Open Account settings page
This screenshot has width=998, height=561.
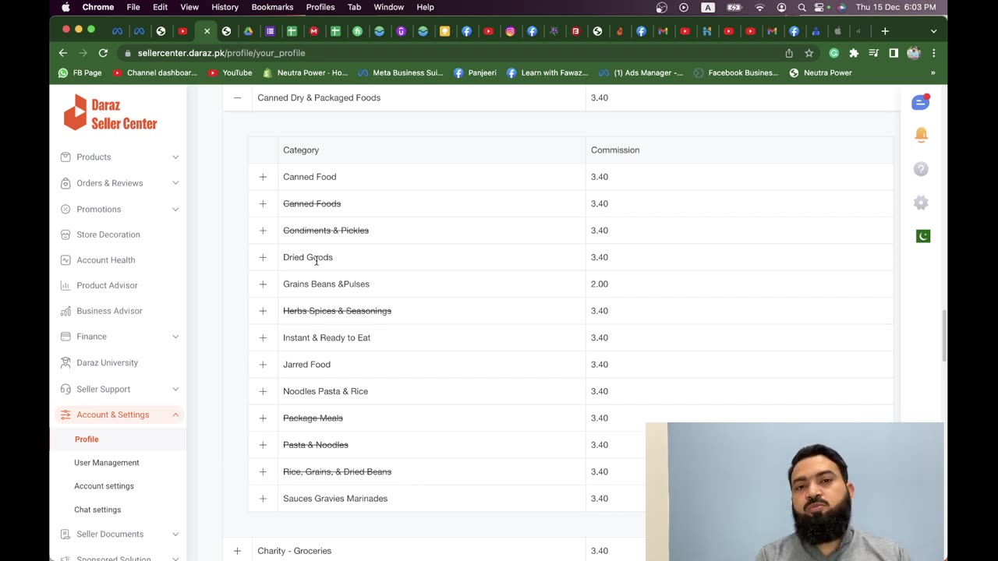click(x=104, y=486)
